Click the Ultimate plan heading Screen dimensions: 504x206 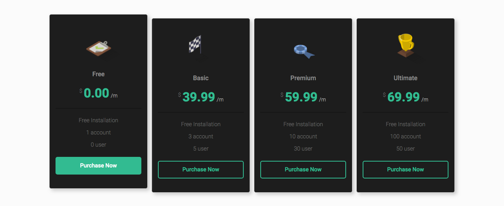(x=406, y=78)
